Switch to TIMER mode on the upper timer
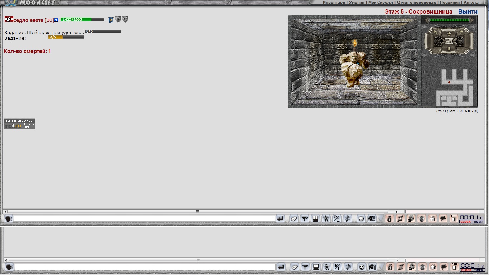 tap(478, 222)
